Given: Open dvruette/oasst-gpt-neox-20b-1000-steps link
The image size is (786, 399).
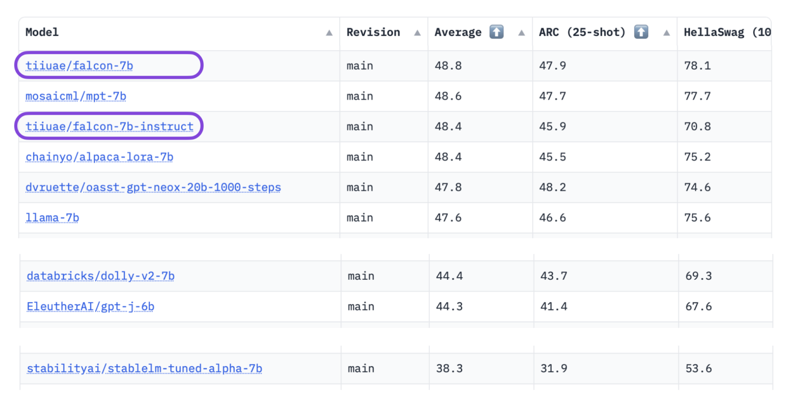Looking at the screenshot, I should (153, 187).
